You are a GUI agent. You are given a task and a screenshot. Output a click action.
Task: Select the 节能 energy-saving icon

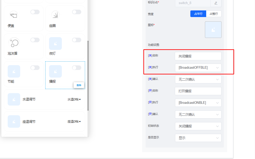(14, 71)
